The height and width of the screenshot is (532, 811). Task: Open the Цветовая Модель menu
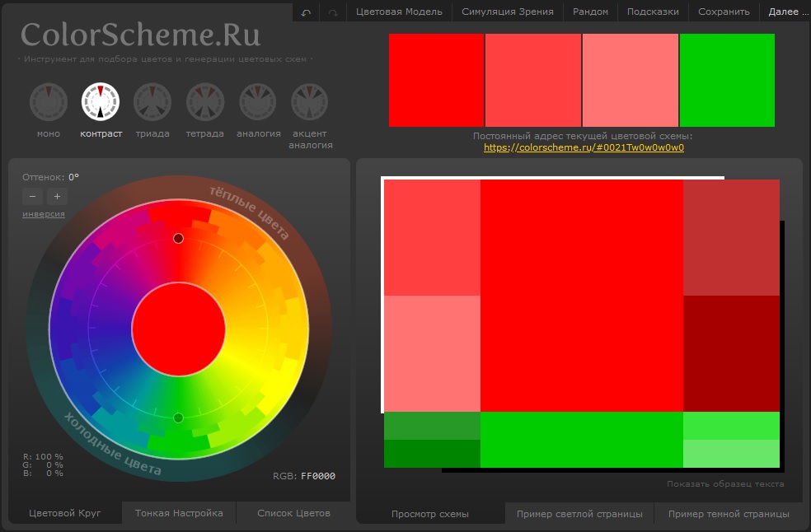click(x=399, y=12)
